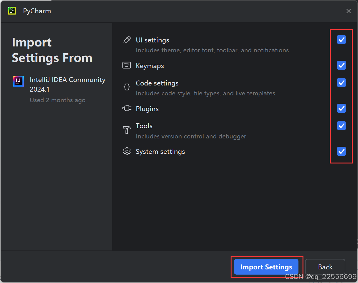Uncheck the System settings checkbox
This screenshot has height=283, width=358.
(x=341, y=151)
